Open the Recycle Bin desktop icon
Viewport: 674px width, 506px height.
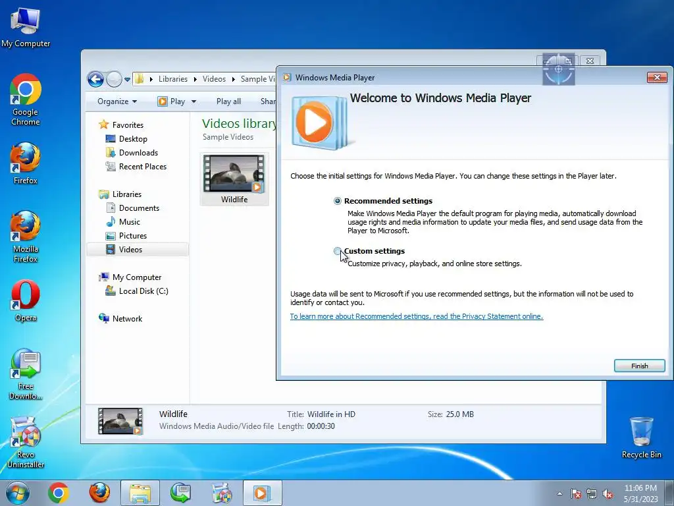[641, 437]
